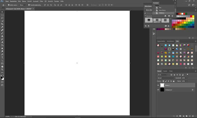Open the Datei menu

click(x=7, y=1)
